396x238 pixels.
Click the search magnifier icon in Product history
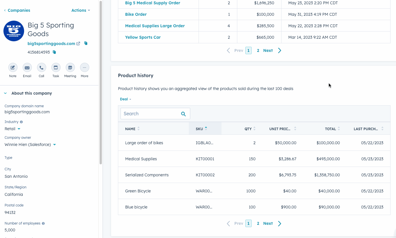(183, 114)
